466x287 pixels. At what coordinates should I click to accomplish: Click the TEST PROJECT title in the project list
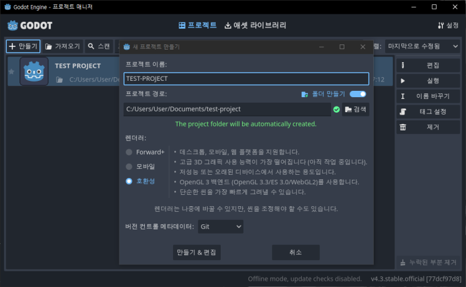(x=78, y=66)
